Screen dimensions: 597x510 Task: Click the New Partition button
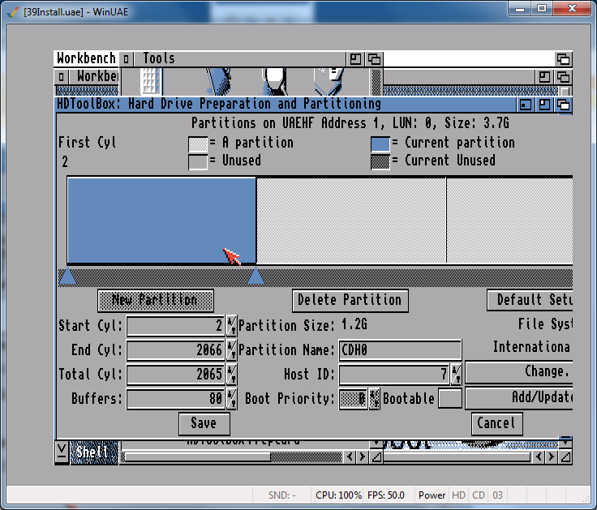156,300
